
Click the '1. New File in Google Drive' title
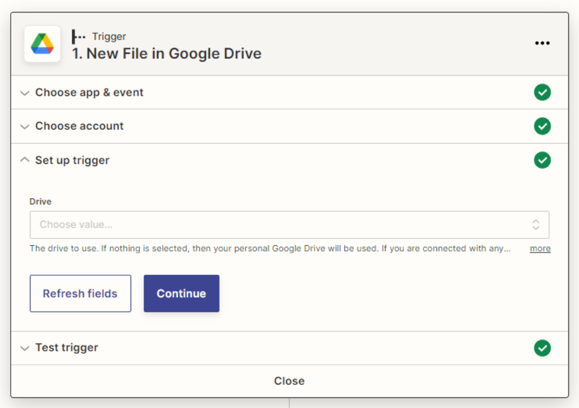click(x=167, y=54)
